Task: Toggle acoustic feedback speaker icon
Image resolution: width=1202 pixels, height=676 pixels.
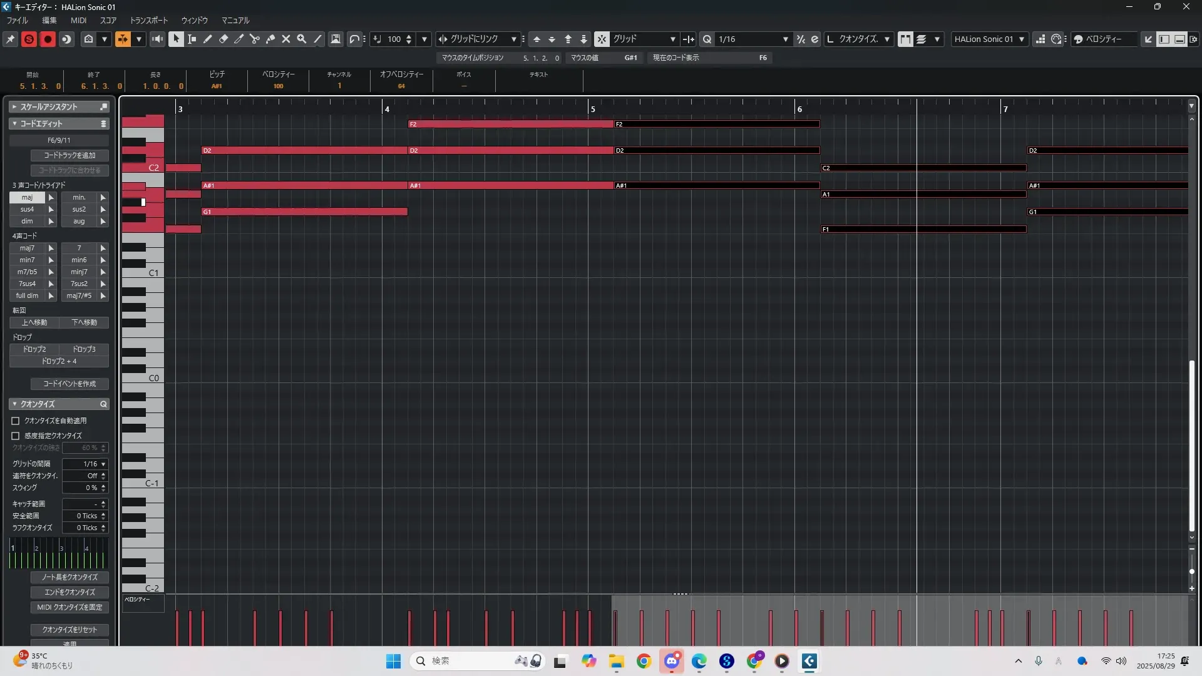Action: pyautogui.click(x=158, y=39)
